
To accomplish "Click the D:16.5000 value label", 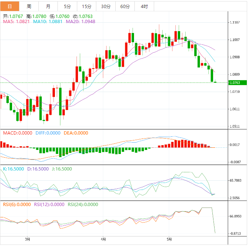I will tap(38, 169).
